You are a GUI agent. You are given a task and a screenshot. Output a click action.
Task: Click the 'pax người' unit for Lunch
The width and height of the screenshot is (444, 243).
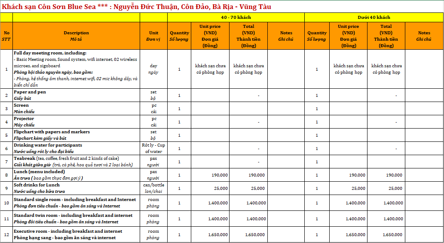tap(153, 175)
